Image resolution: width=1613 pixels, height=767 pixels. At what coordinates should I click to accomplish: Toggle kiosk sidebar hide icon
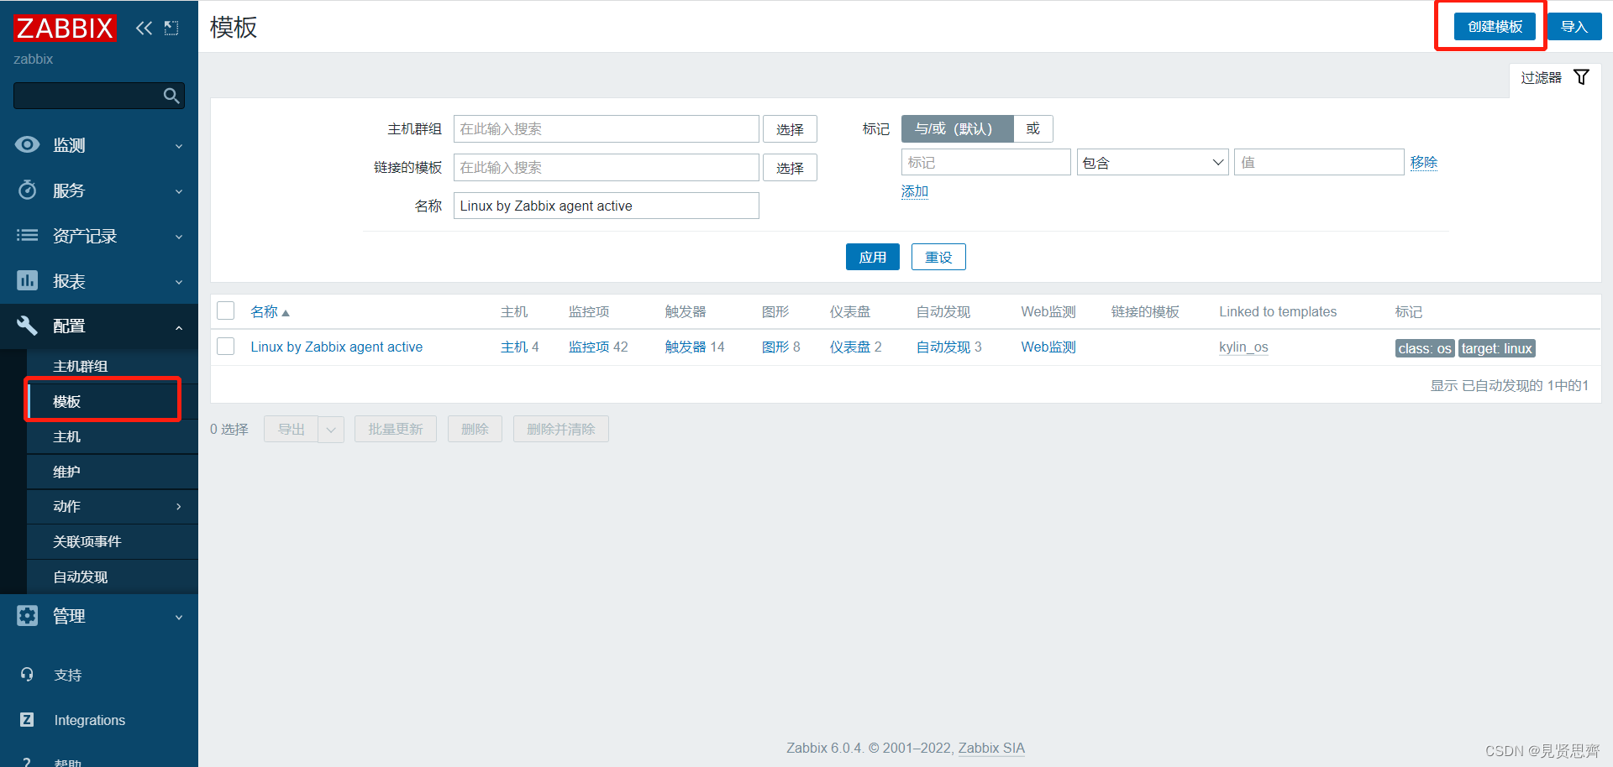[x=171, y=28]
